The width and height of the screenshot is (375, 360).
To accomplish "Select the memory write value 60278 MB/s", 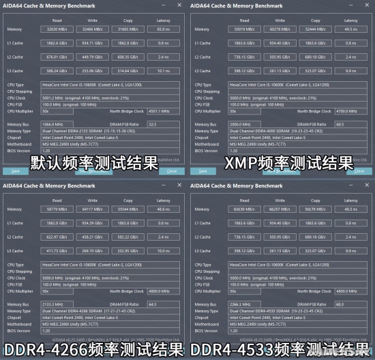I will [x=280, y=29].
